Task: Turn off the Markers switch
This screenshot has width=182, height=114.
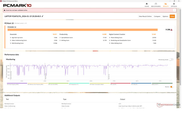Action: click(172, 87)
